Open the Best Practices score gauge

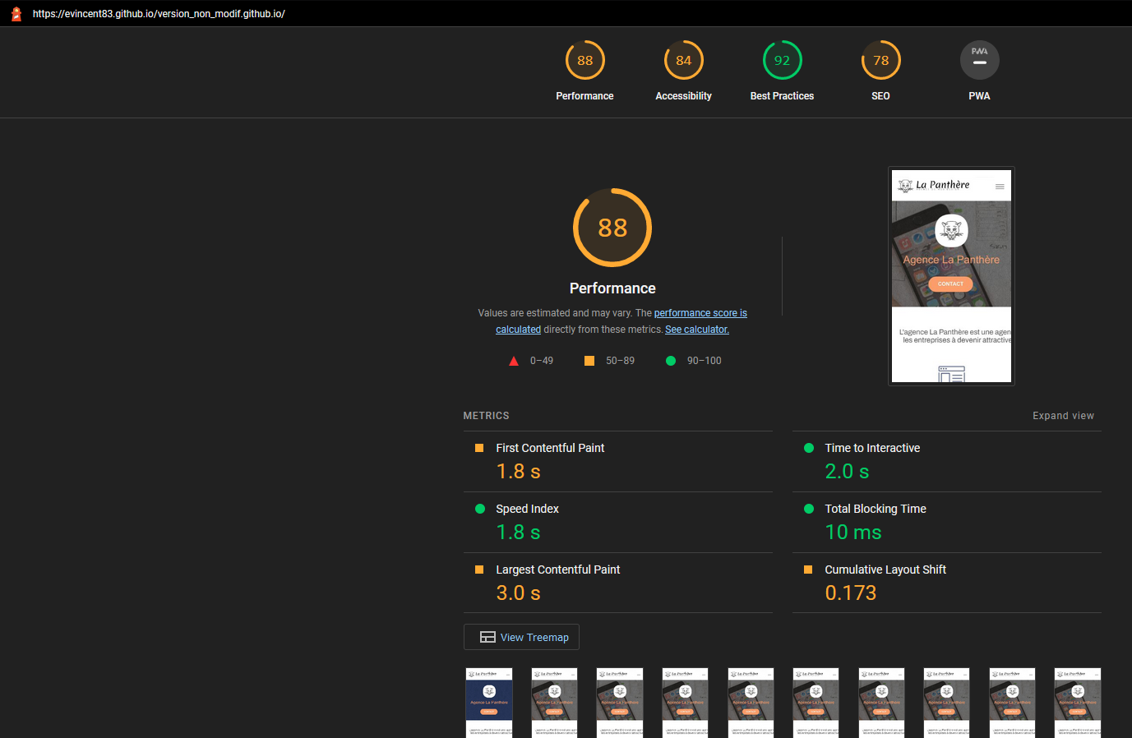[782, 59]
